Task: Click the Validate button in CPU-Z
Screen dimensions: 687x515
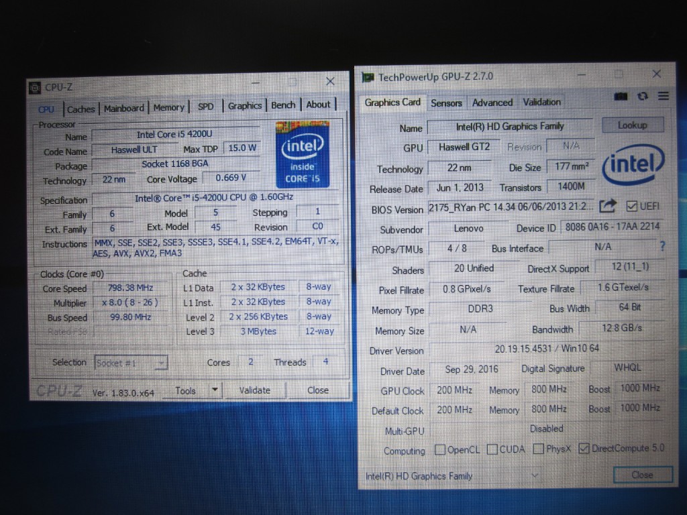Action: 255,390
